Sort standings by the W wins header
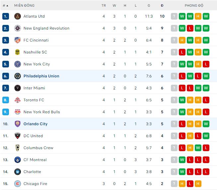This screenshot has width=217, height=190. point(114,6)
